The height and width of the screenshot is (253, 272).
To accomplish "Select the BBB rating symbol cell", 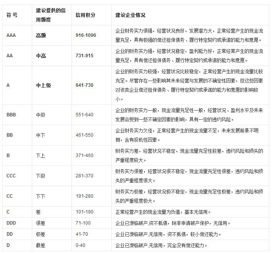I will (12, 114).
